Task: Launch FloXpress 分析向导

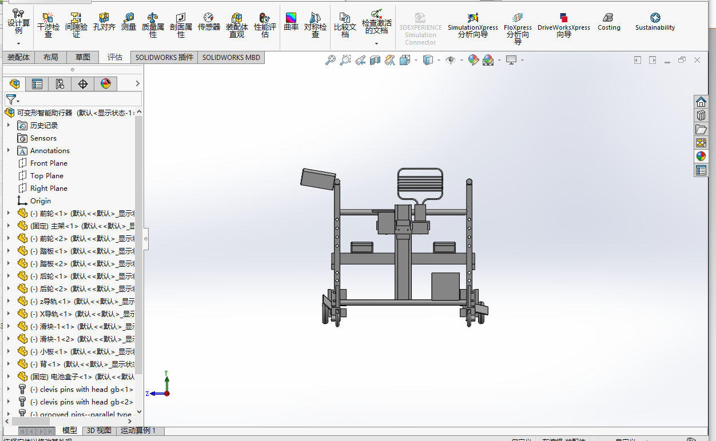Action: tap(518, 29)
